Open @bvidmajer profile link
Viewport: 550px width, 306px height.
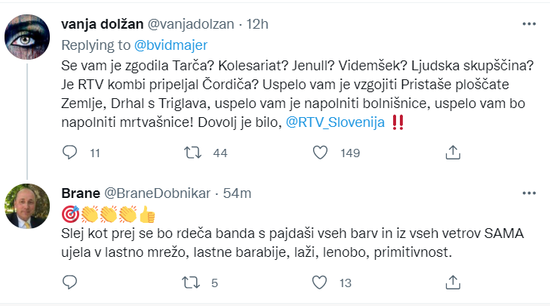[x=171, y=45]
